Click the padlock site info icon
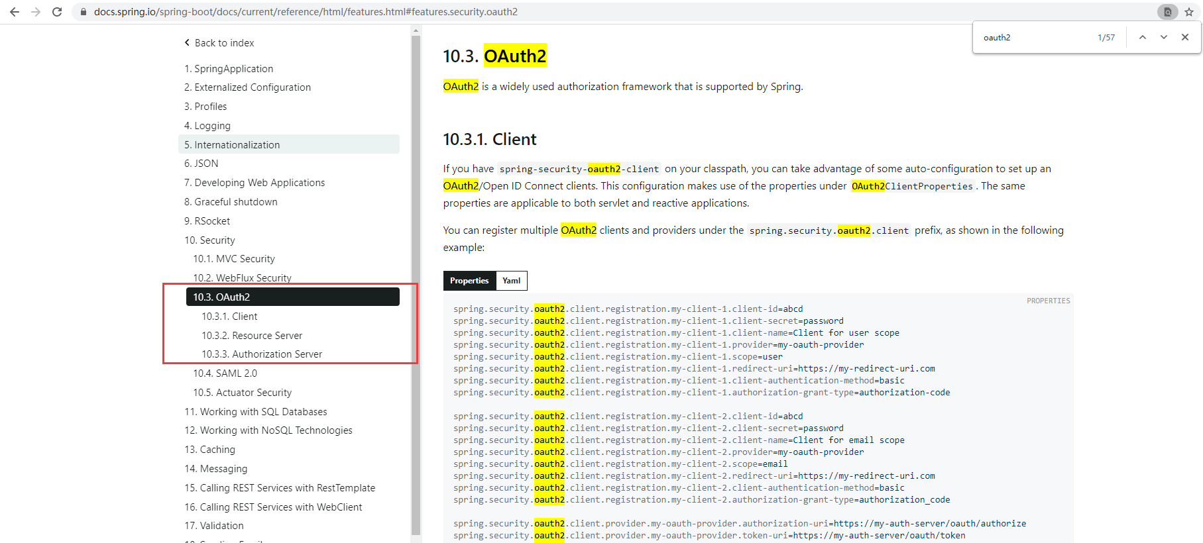This screenshot has height=543, width=1203. click(x=84, y=12)
